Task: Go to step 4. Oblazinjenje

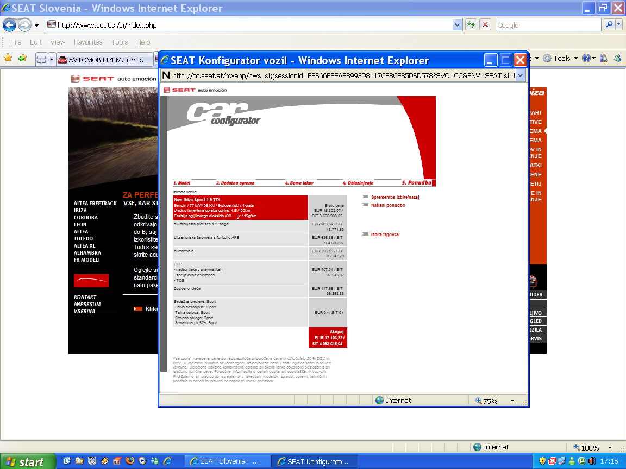Action: point(358,183)
